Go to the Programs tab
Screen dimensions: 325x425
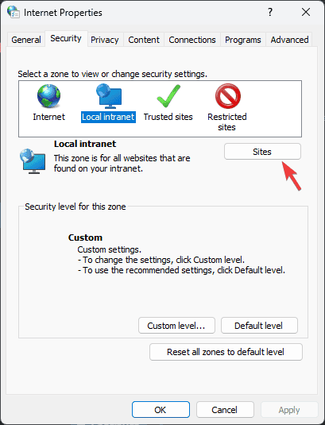coord(243,40)
